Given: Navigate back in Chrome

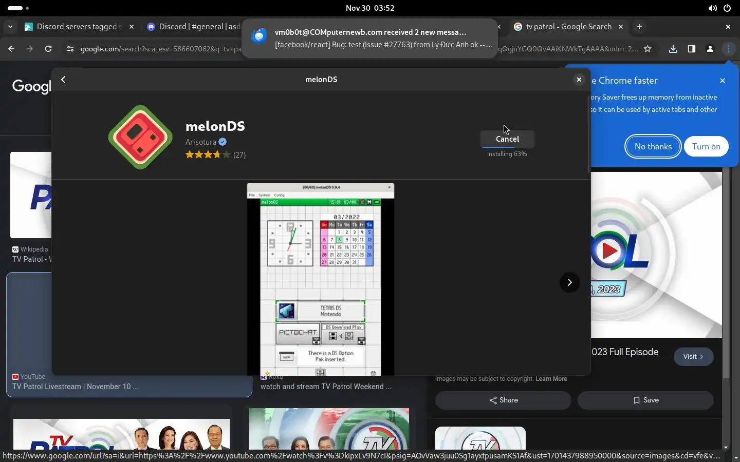Looking at the screenshot, I should tap(11, 49).
